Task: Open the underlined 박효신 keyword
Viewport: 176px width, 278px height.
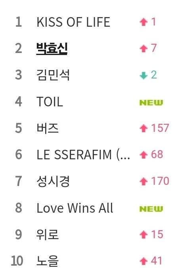Action: pyautogui.click(x=52, y=49)
